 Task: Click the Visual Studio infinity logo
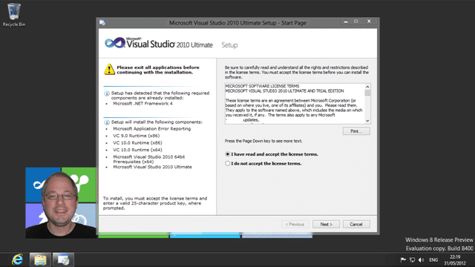115,43
